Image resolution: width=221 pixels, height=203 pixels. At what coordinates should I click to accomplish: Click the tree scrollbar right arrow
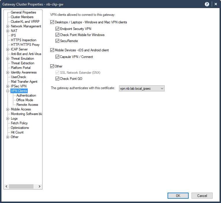[40, 186]
